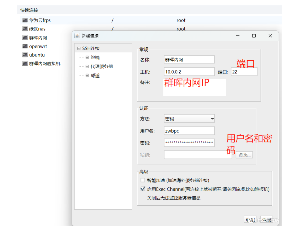Click the Java icon in 新建连接 title bar

(x=77, y=36)
